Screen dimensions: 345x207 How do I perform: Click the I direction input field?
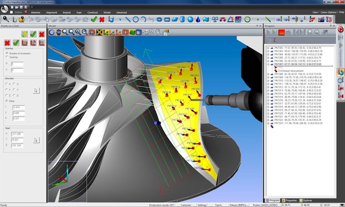(x=18, y=107)
